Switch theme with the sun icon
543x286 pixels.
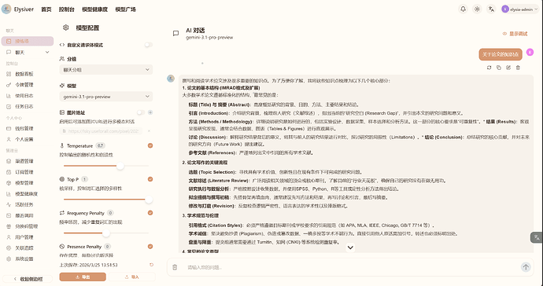[477, 9]
